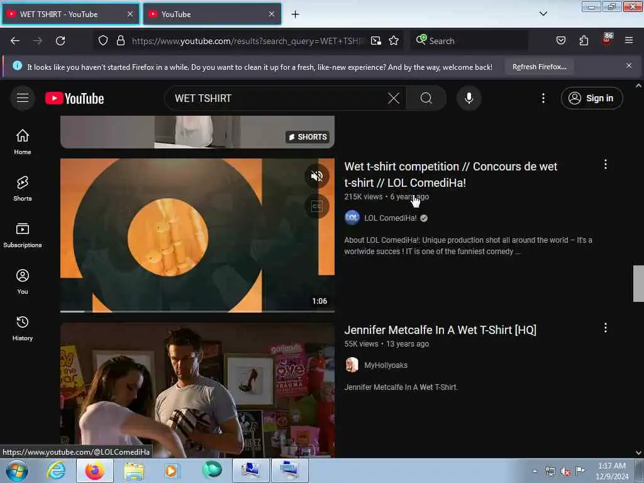This screenshot has width=644, height=483.
Task: Click the vinyl record video thumbnail
Action: coord(197,235)
